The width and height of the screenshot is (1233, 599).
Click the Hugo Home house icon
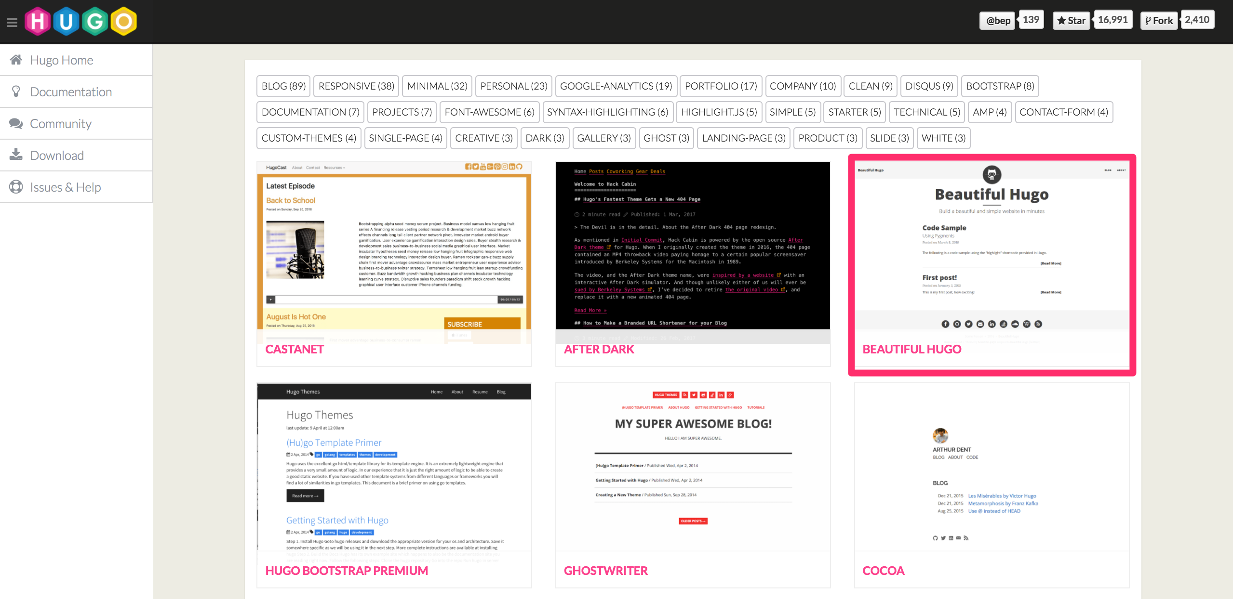click(16, 60)
